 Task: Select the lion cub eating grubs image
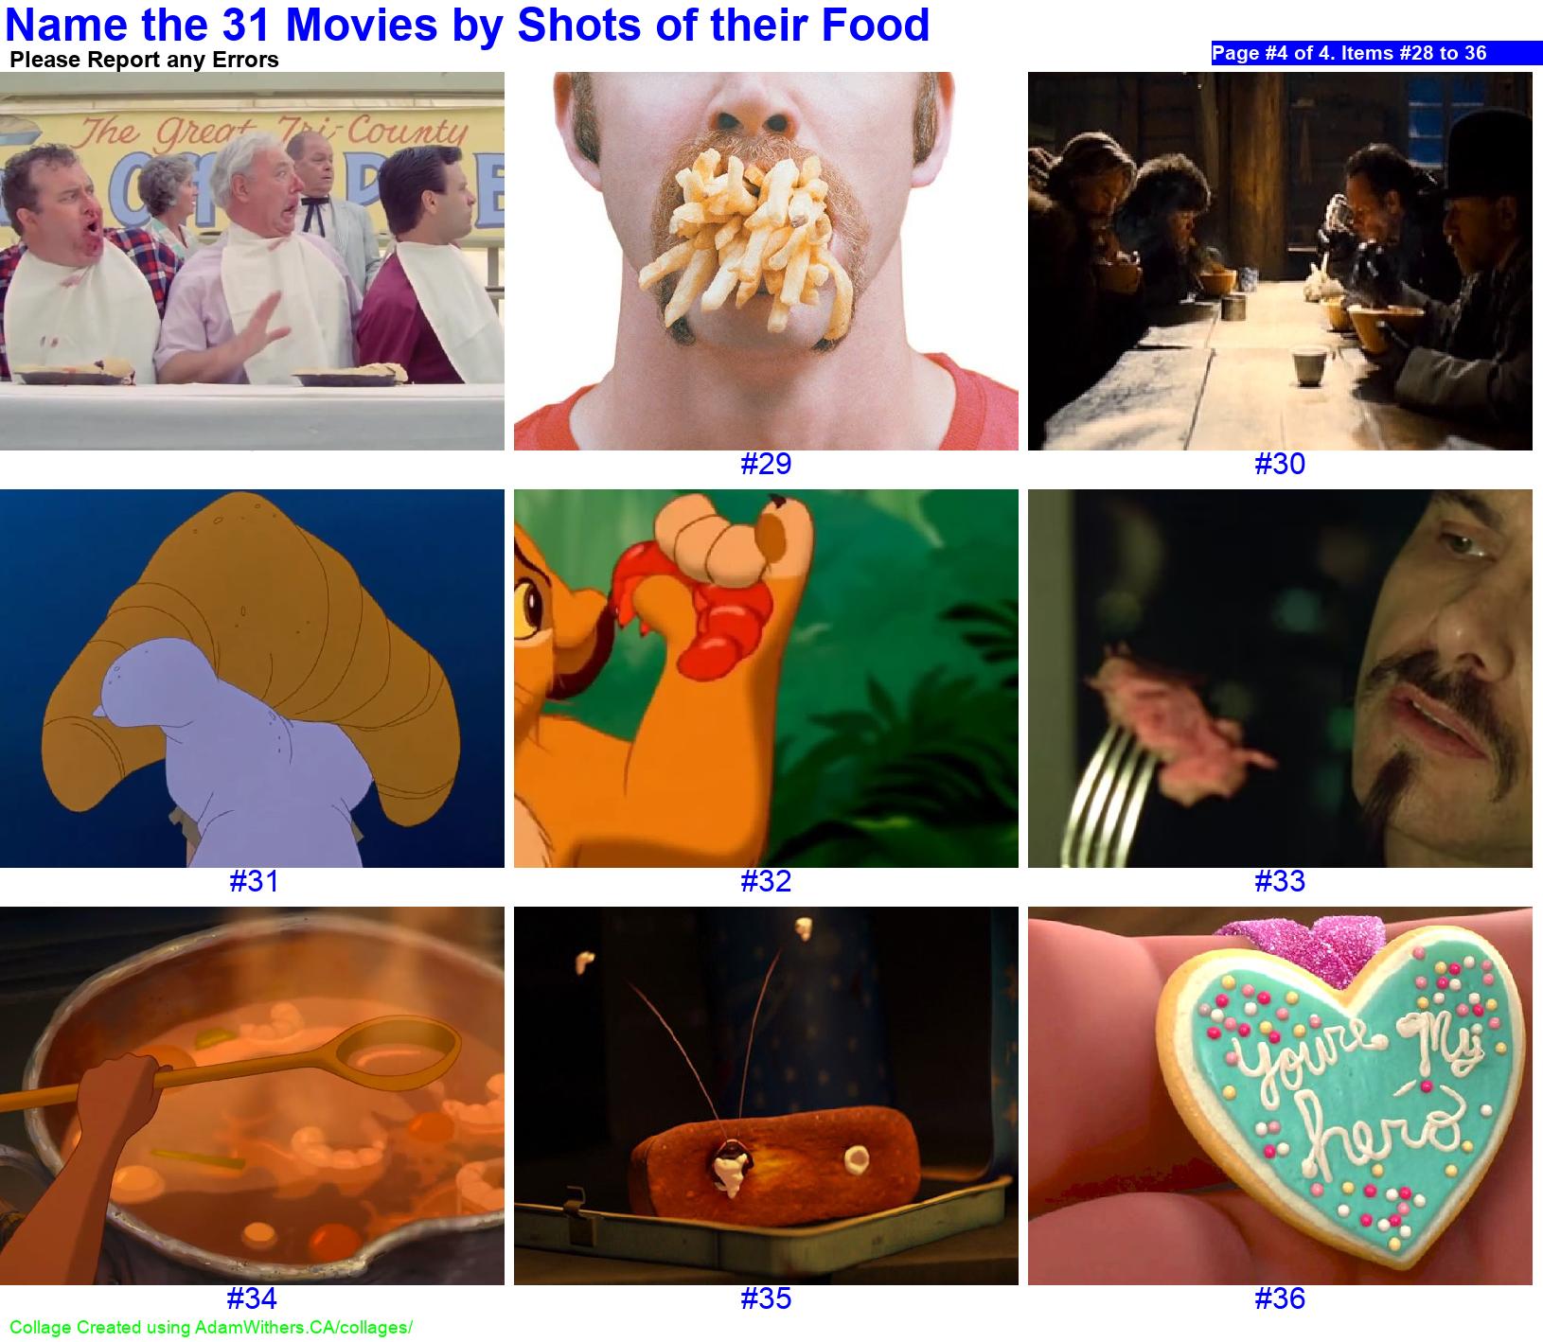coord(766,679)
